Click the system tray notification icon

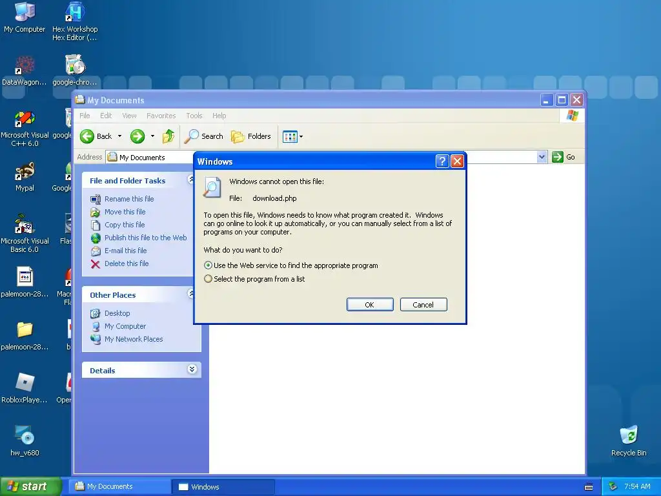click(x=613, y=487)
